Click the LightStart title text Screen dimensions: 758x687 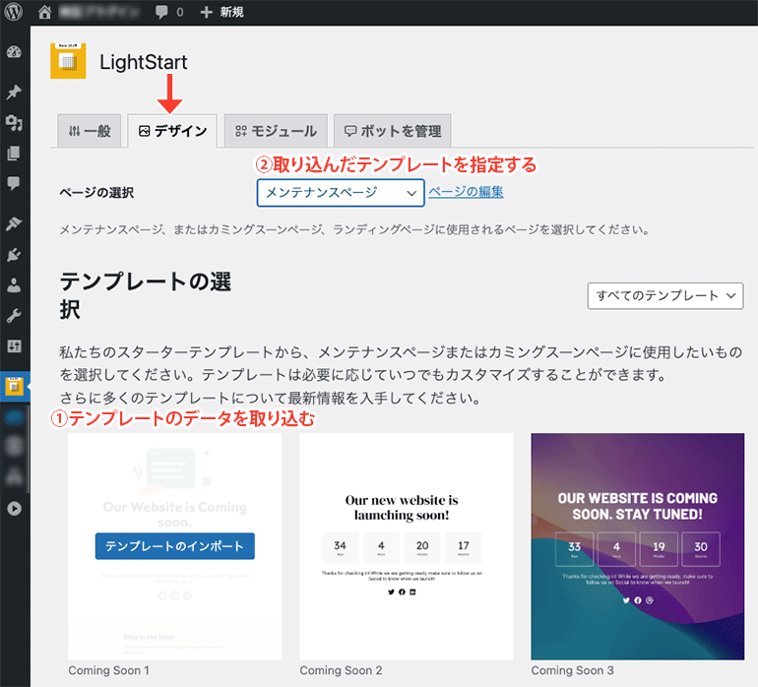tap(143, 62)
